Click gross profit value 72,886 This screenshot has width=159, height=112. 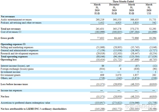[135, 38]
